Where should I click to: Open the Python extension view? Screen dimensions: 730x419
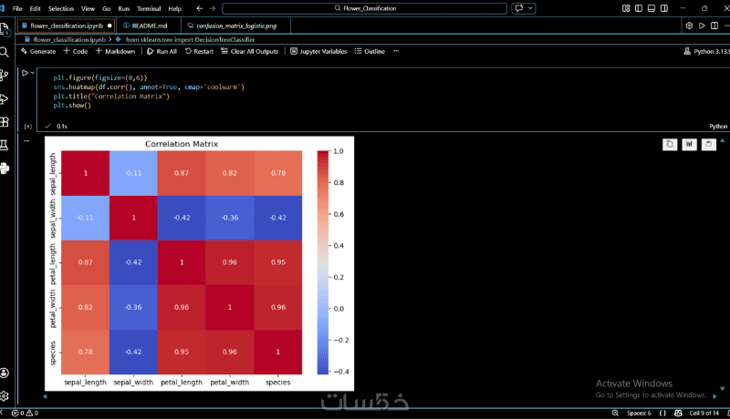5,169
